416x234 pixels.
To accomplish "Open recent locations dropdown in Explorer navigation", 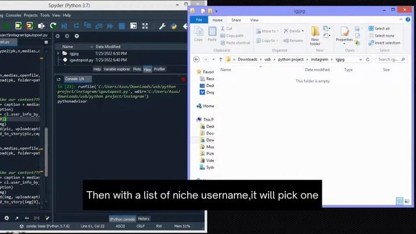I will tap(213, 59).
